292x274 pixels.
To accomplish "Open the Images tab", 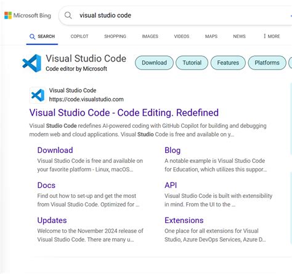I will tap(150, 36).
